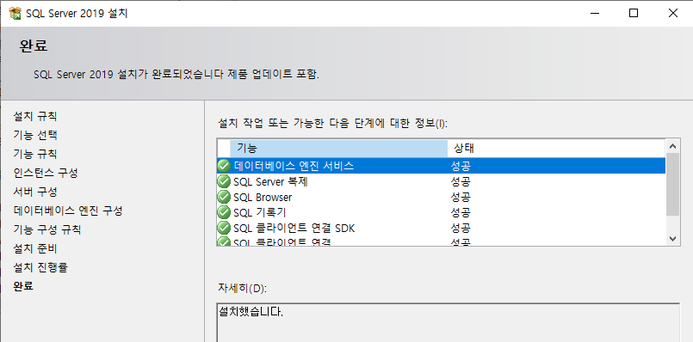Click success checkmark icon for SQL 기록기
This screenshot has height=342, width=693.
[x=224, y=212]
